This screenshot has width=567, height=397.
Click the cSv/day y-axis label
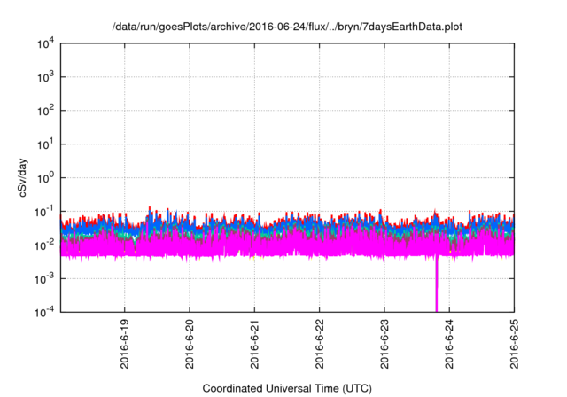coord(23,177)
